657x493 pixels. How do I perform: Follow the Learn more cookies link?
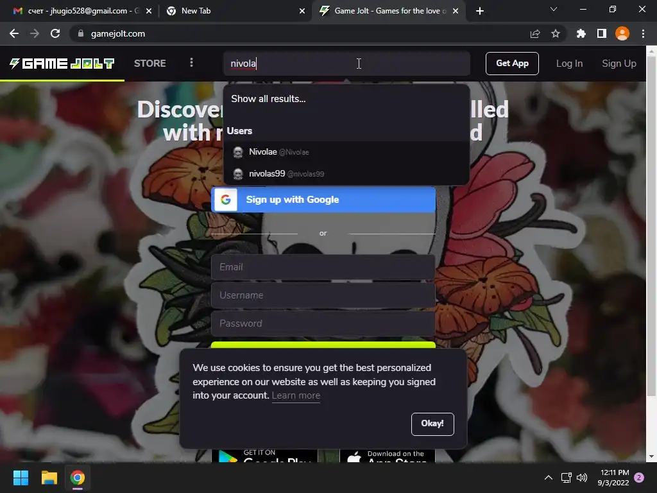(296, 395)
